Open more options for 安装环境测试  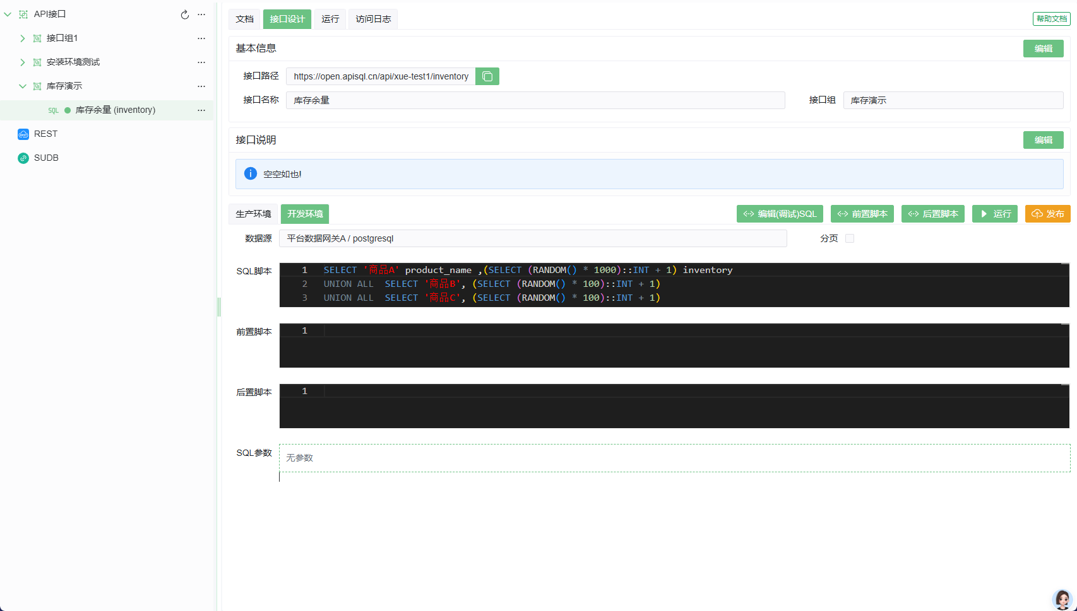coord(201,62)
